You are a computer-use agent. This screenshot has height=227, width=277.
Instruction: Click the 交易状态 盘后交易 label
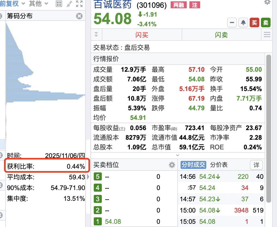(x=121, y=47)
